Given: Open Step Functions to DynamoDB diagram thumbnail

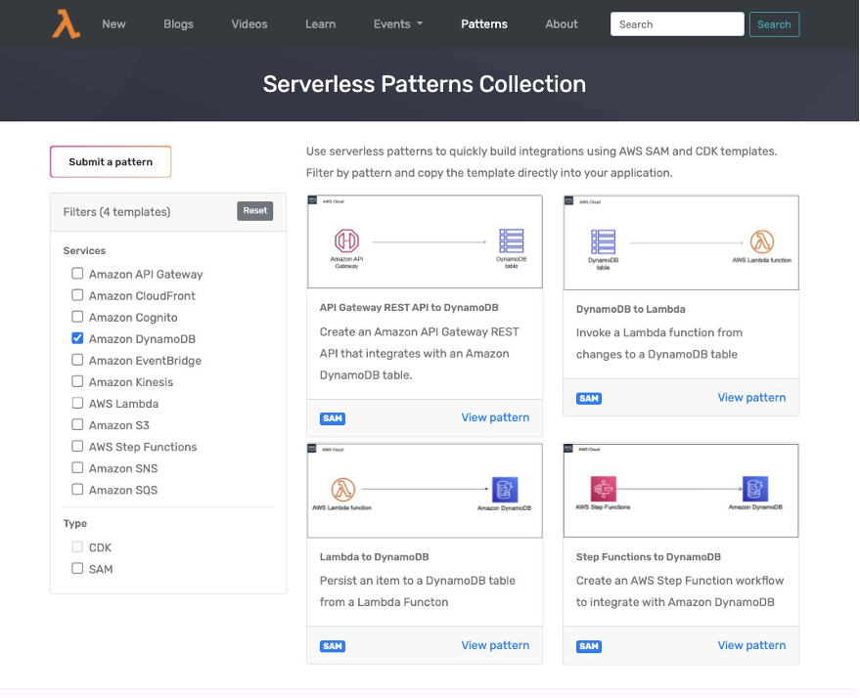Looking at the screenshot, I should pyautogui.click(x=681, y=491).
